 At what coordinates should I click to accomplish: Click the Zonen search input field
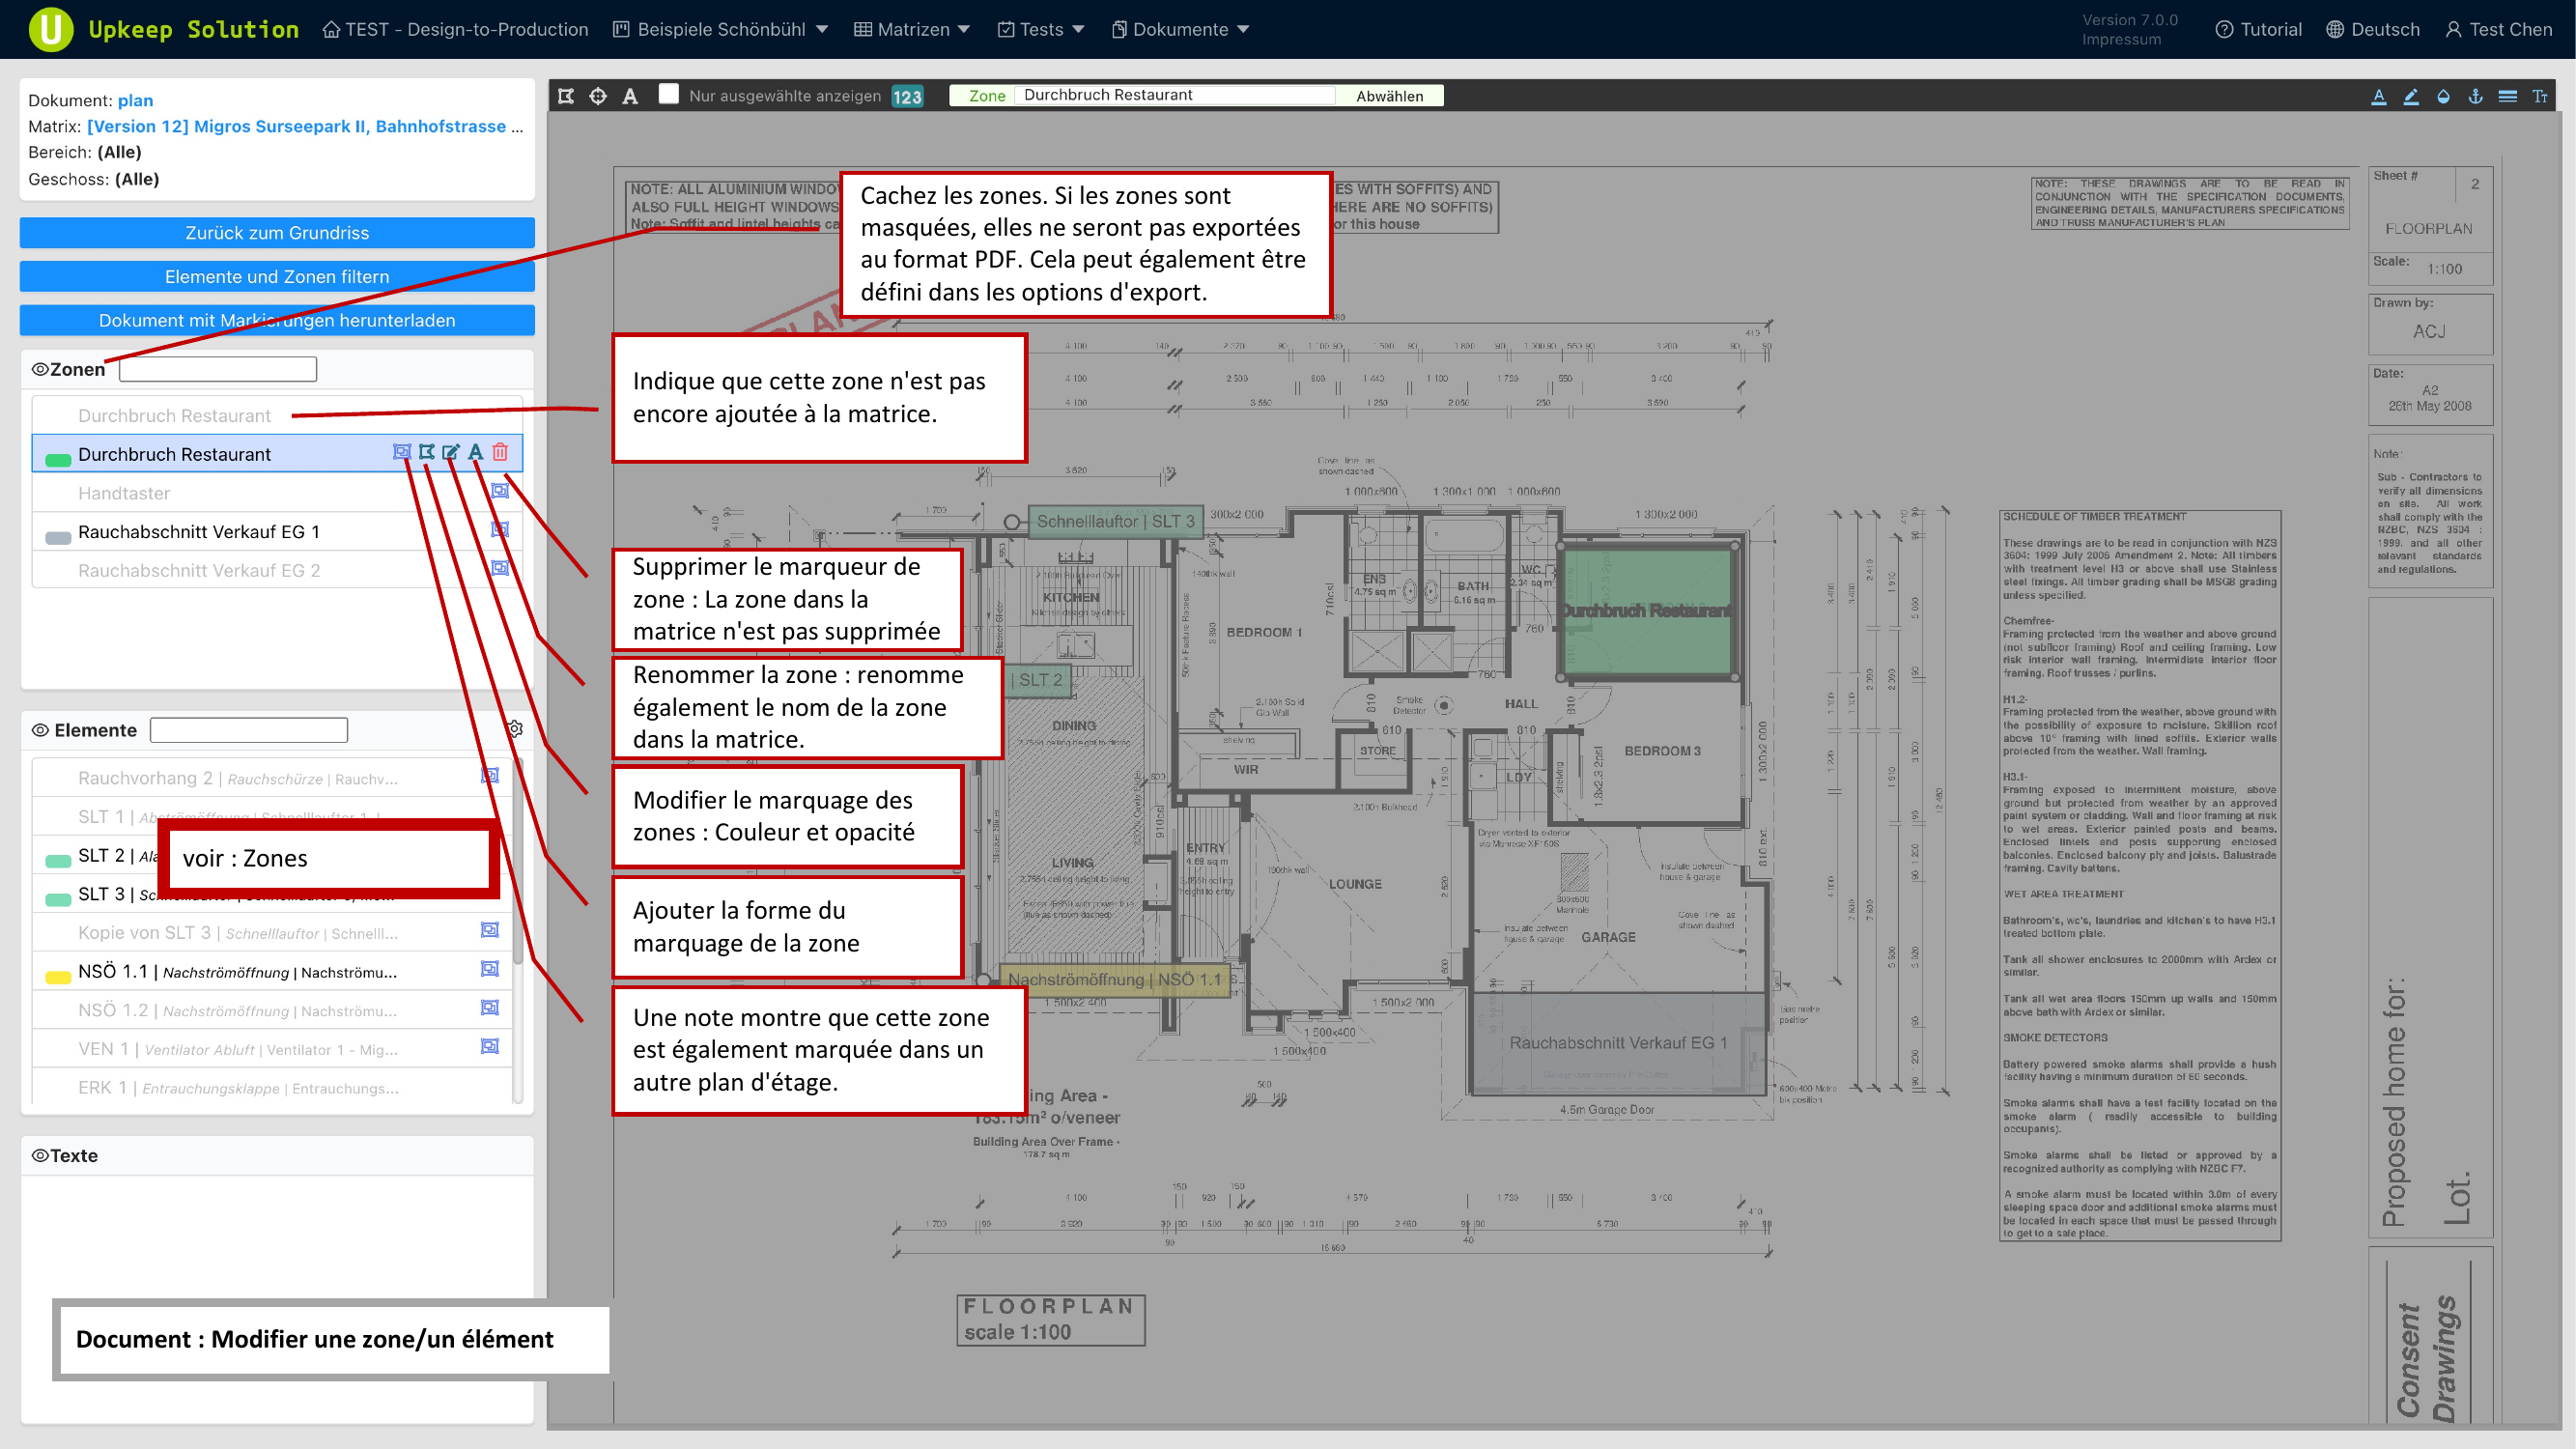[218, 369]
